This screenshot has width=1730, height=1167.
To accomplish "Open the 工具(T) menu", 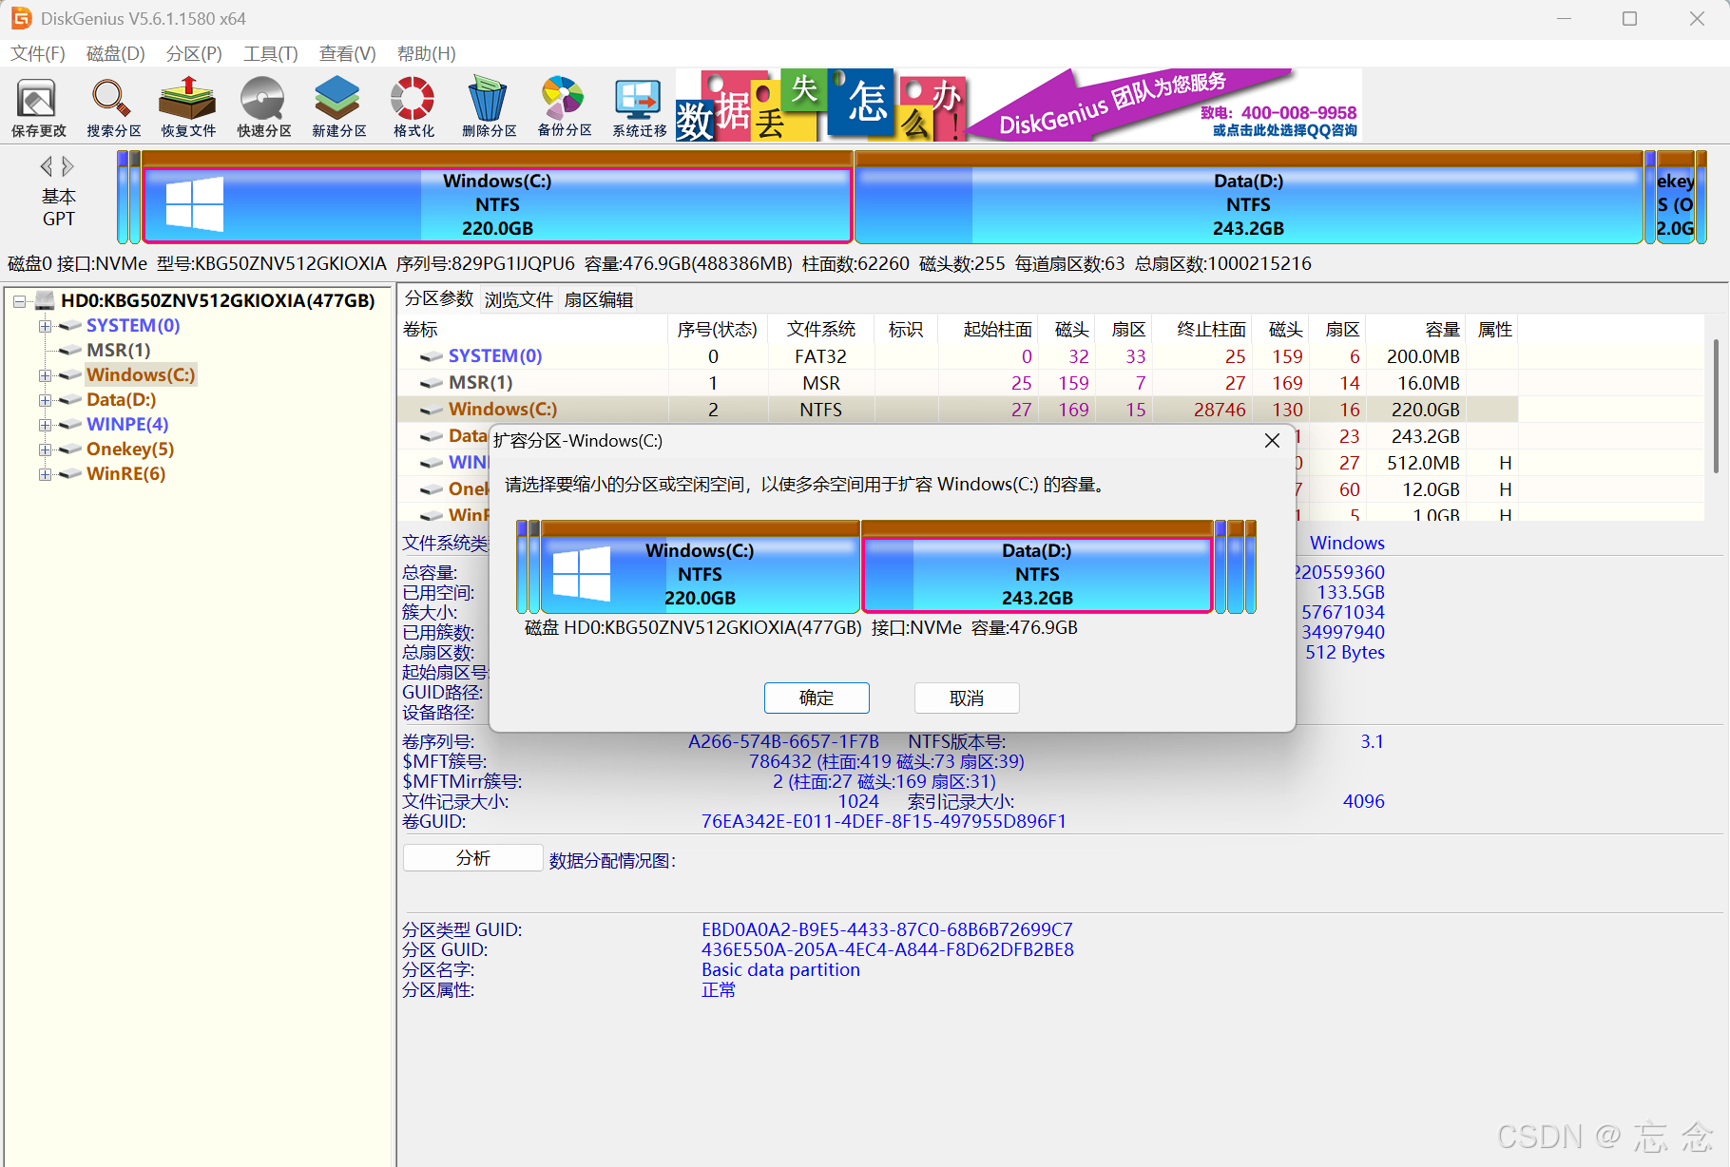I will tap(271, 53).
